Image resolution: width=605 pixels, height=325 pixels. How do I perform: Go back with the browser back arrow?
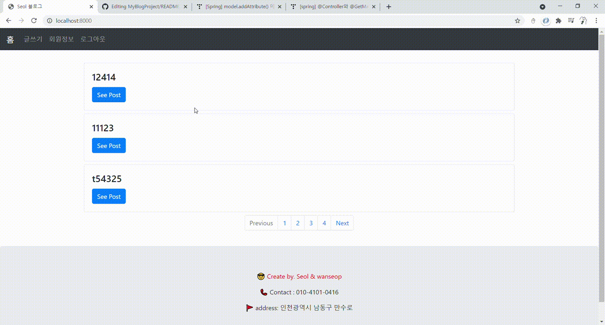point(9,21)
